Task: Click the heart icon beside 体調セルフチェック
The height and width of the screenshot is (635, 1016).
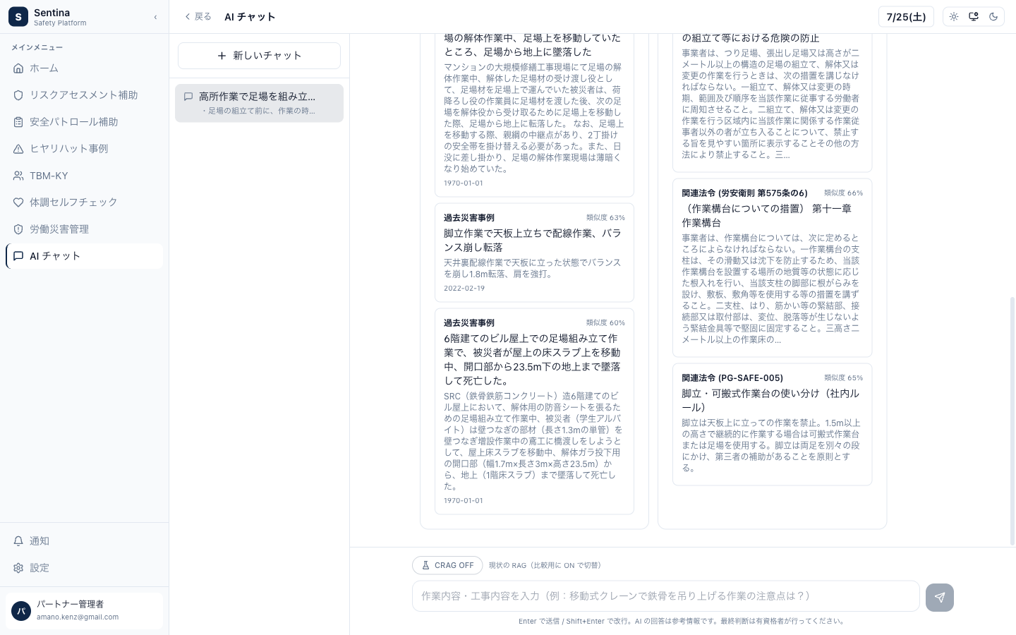Action: pyautogui.click(x=18, y=202)
